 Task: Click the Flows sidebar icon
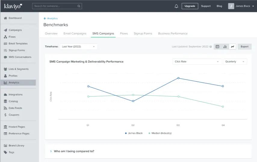(5, 37)
